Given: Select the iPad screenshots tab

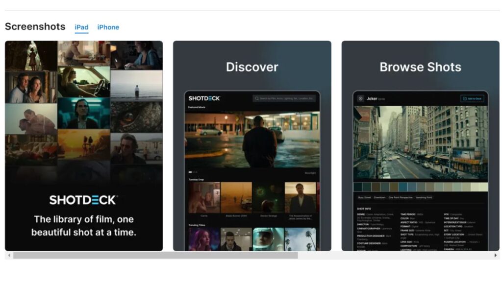Looking at the screenshot, I should click(x=81, y=27).
